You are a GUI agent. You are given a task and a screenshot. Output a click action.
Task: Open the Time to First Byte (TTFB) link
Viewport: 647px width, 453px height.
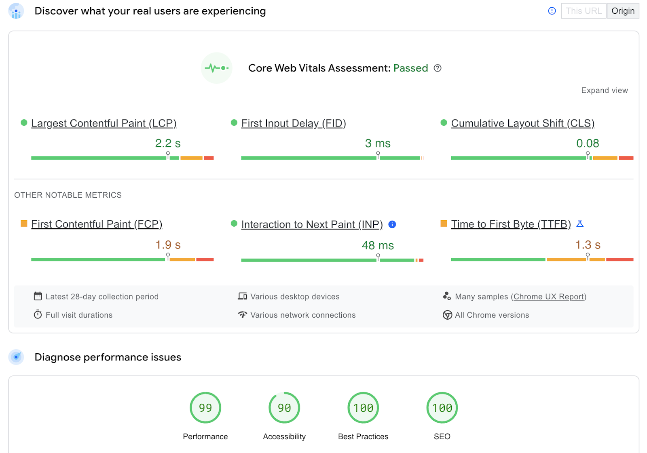click(x=511, y=224)
